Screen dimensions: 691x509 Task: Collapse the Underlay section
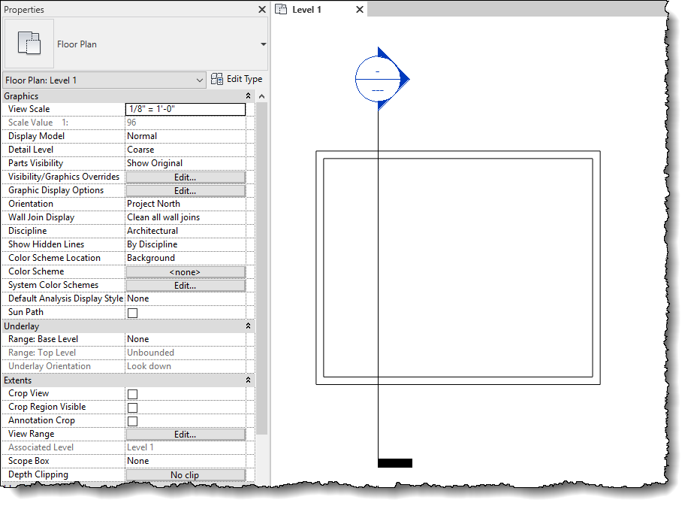(x=248, y=326)
